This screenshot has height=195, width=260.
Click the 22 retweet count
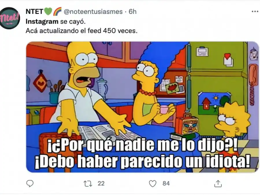coord(101,183)
